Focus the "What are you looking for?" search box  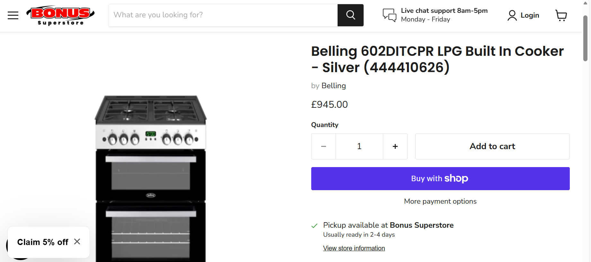[x=223, y=15]
